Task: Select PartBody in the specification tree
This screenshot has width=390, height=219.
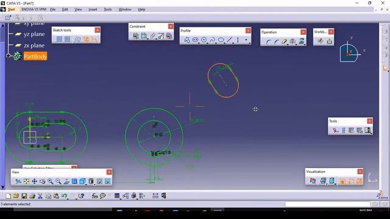Action: click(x=35, y=56)
